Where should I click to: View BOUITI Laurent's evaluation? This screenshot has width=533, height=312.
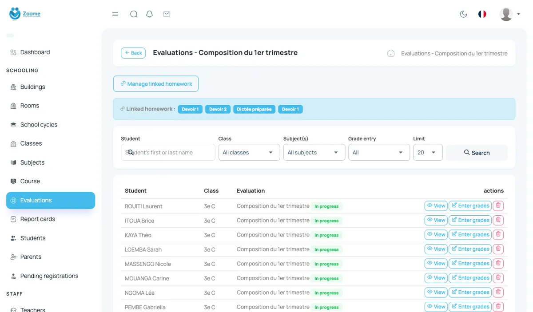(x=436, y=205)
